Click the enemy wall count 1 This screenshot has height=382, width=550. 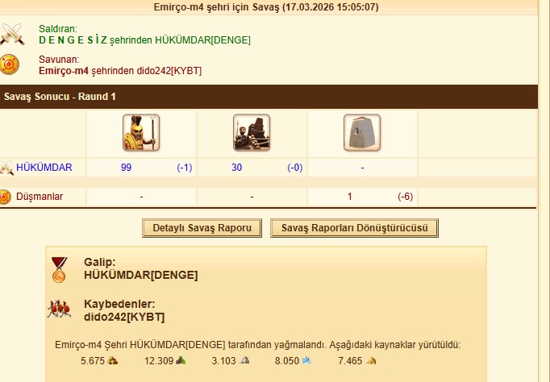350,197
